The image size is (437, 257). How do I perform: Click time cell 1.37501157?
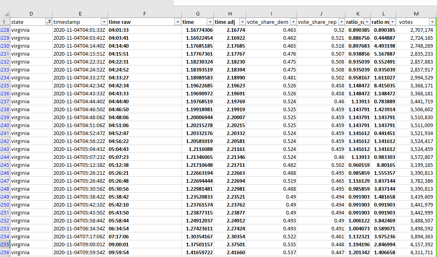tap(198, 245)
